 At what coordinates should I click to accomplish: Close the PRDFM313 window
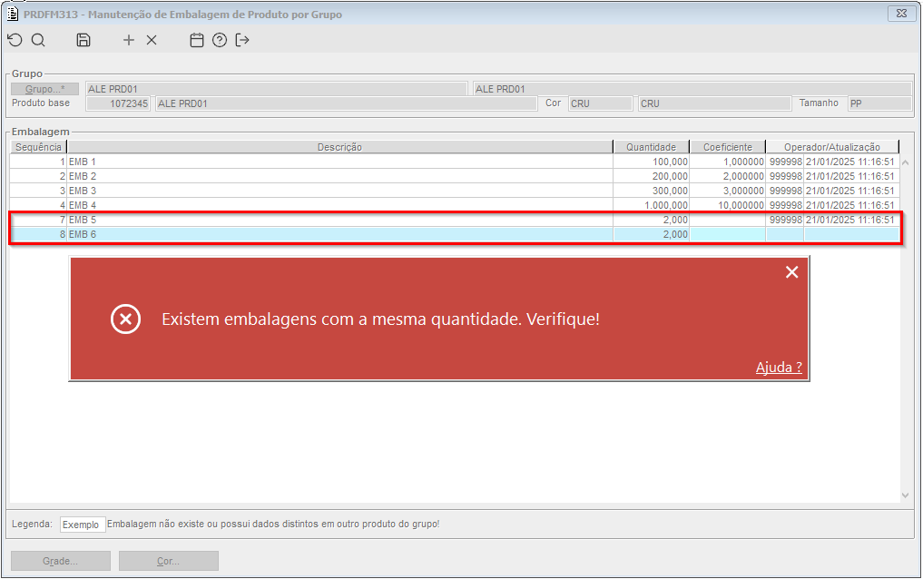[901, 14]
